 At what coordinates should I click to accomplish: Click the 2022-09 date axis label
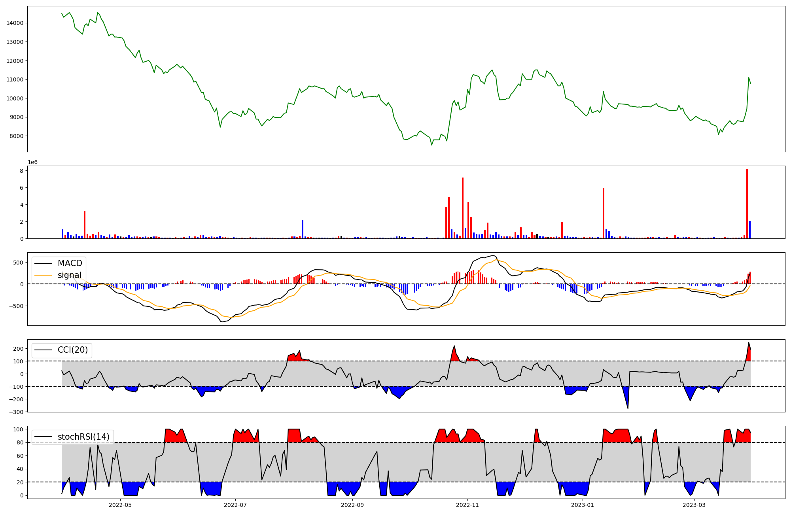[352, 505]
